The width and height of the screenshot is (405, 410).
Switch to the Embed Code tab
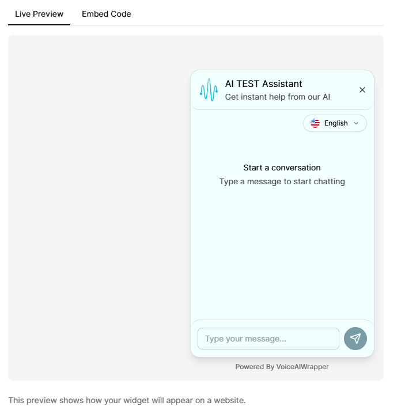[106, 14]
